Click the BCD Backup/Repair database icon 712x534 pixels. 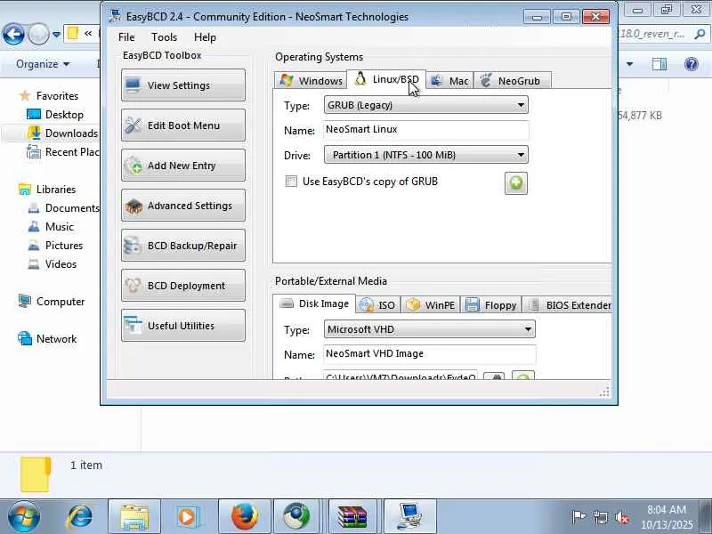coord(133,246)
